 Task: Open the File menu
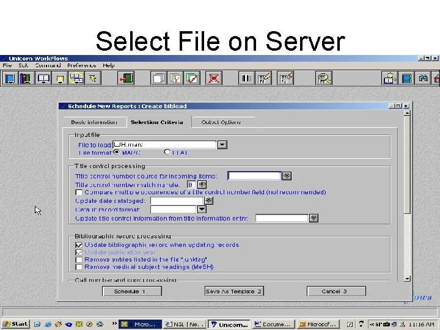click(7, 65)
